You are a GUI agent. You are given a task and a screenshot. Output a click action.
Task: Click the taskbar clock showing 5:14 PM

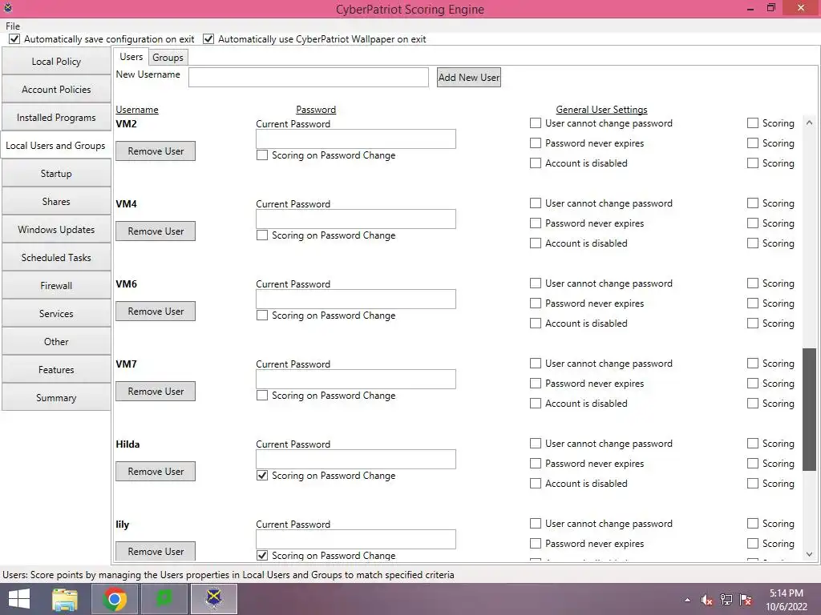787,600
